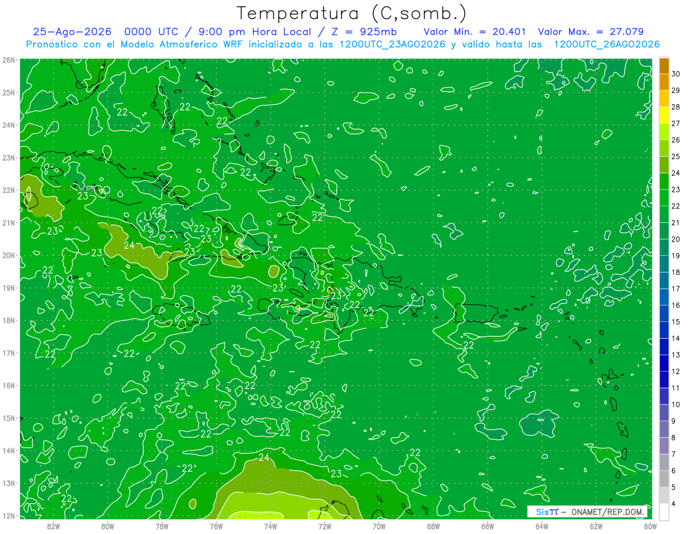Click the "Valor Max. = 27.079" value

coord(591,32)
